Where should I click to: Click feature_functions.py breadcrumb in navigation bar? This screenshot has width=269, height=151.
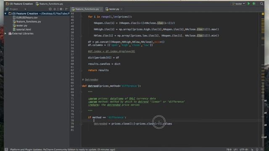[x=50, y=4]
